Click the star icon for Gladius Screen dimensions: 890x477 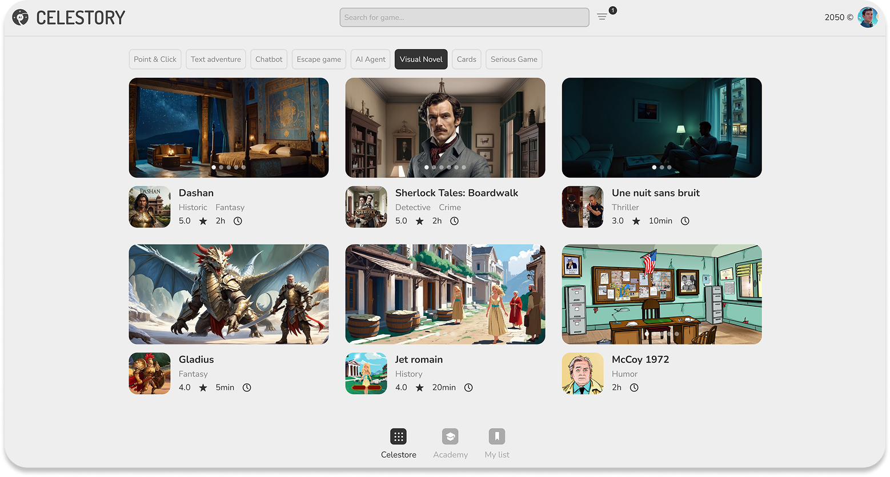tap(203, 388)
